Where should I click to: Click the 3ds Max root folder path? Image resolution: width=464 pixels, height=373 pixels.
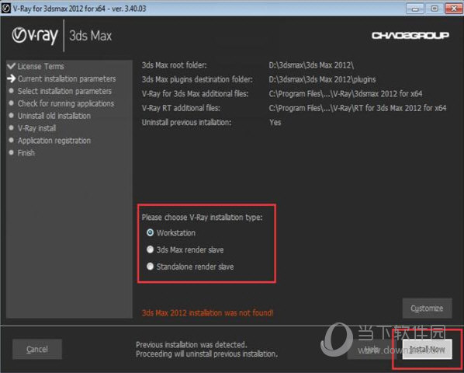[311, 64]
